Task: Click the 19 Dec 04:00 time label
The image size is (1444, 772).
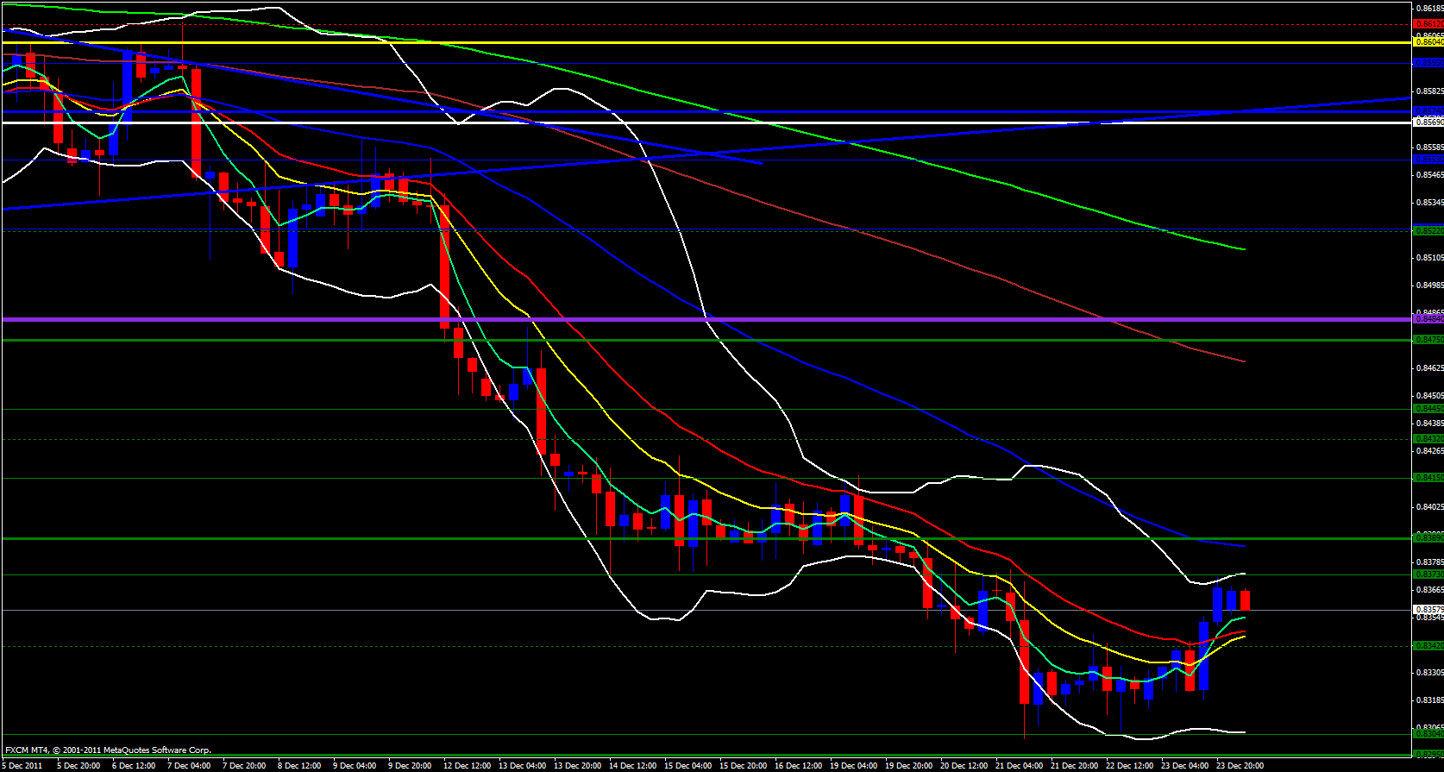Action: [852, 765]
